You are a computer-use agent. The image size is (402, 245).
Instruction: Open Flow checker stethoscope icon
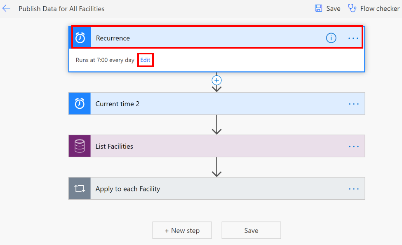point(352,9)
